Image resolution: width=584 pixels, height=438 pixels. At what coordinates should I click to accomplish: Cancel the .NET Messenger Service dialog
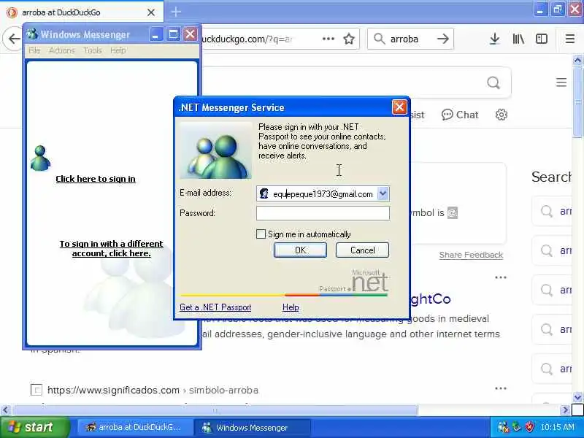point(362,250)
